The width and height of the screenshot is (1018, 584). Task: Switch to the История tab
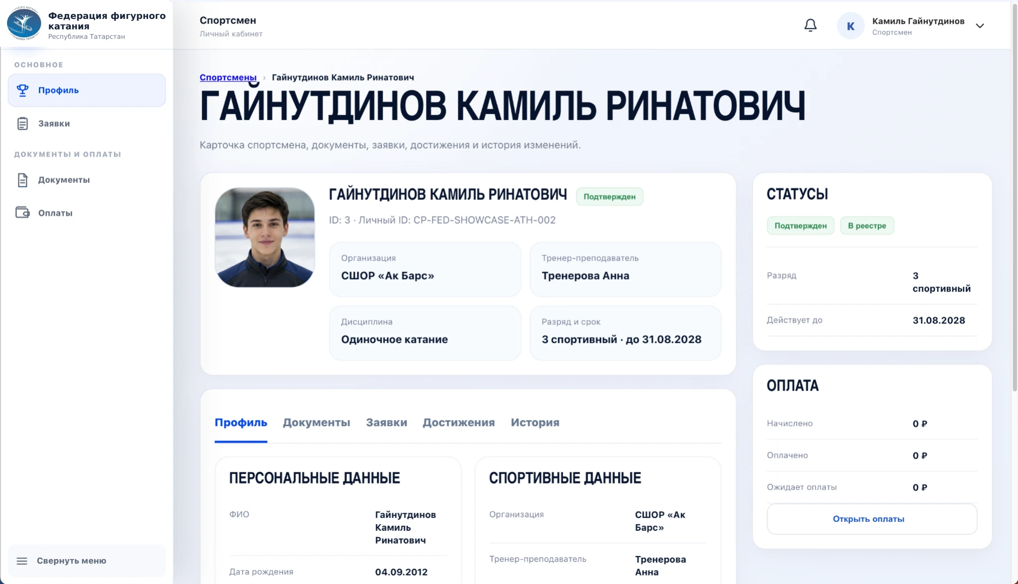tap(535, 422)
